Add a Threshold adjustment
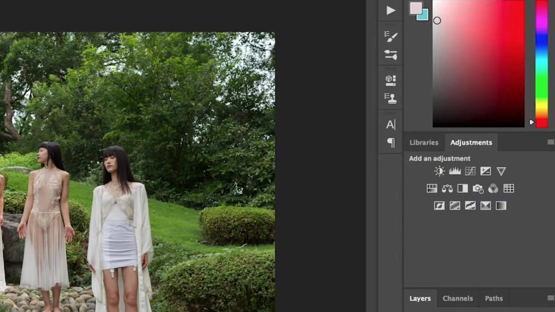Screen dimensions: 555x312 [x=470, y=206]
